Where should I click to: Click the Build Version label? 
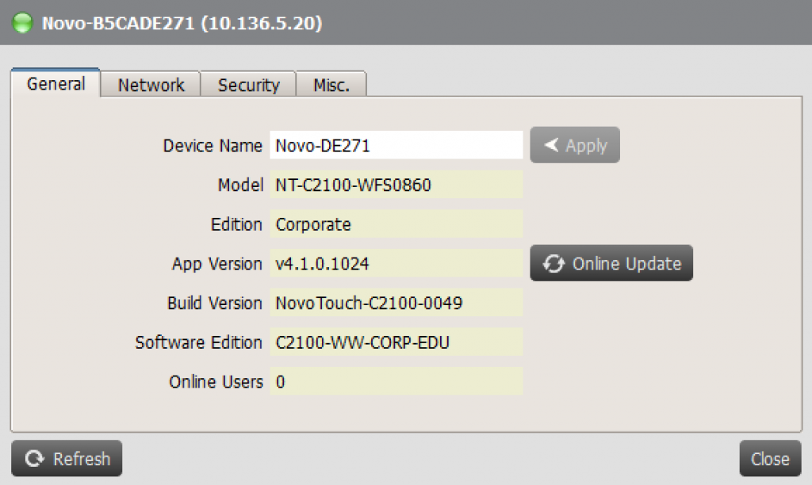pyautogui.click(x=215, y=303)
